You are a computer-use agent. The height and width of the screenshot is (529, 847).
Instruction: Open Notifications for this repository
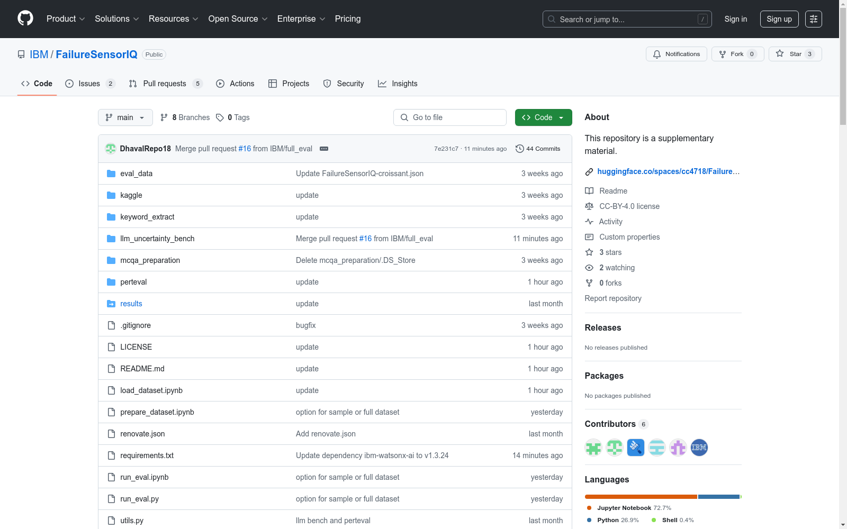tap(677, 54)
